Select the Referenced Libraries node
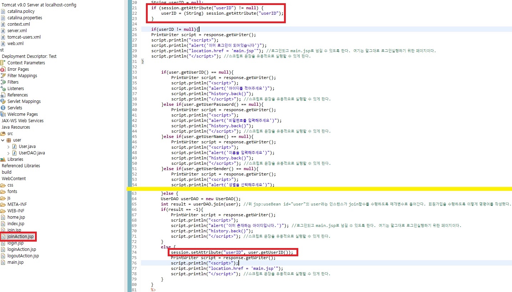The image size is (512, 292). tap(21, 166)
